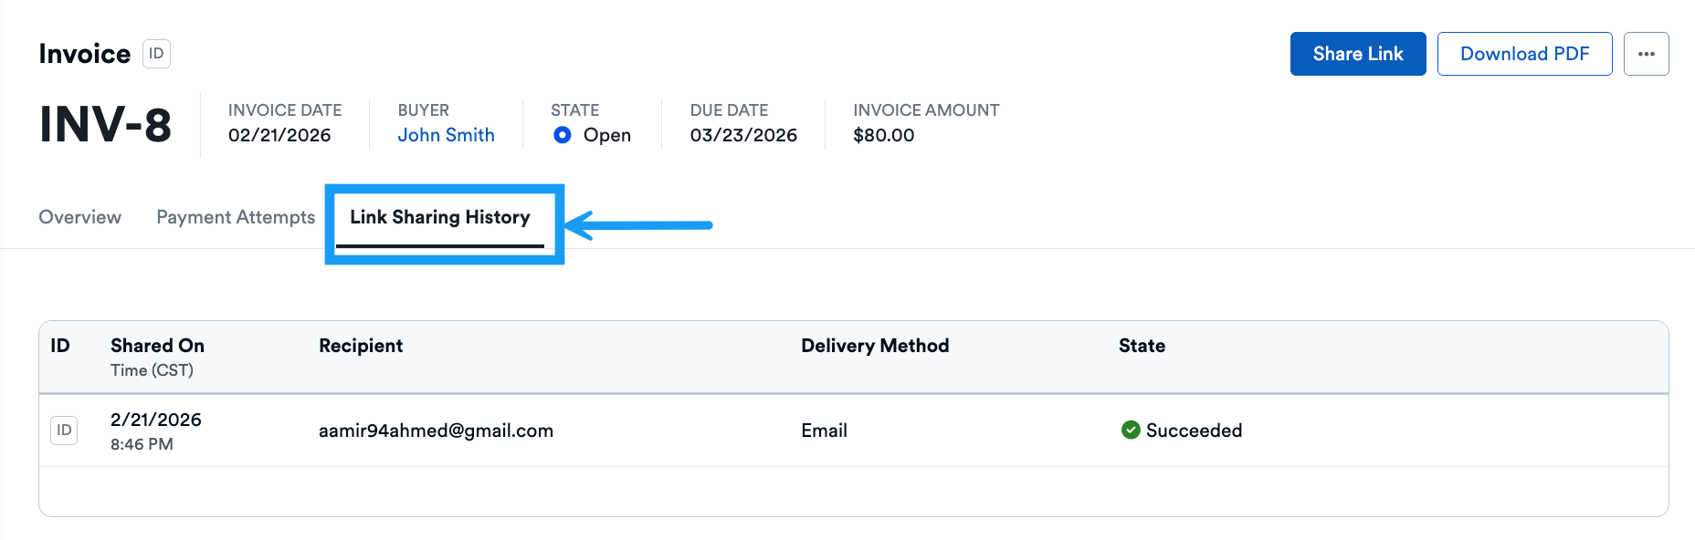Copy the invoice ID badge next to Invoice
Image resolution: width=1695 pixels, height=540 pixels.
(156, 54)
